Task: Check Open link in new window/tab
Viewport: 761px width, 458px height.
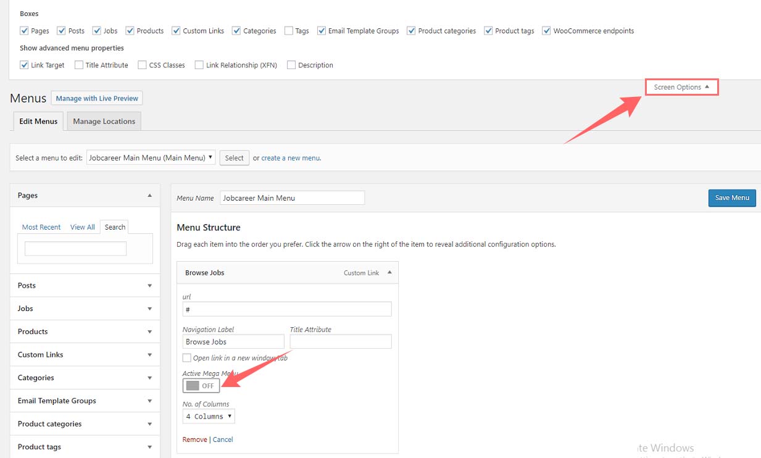Action: click(187, 358)
